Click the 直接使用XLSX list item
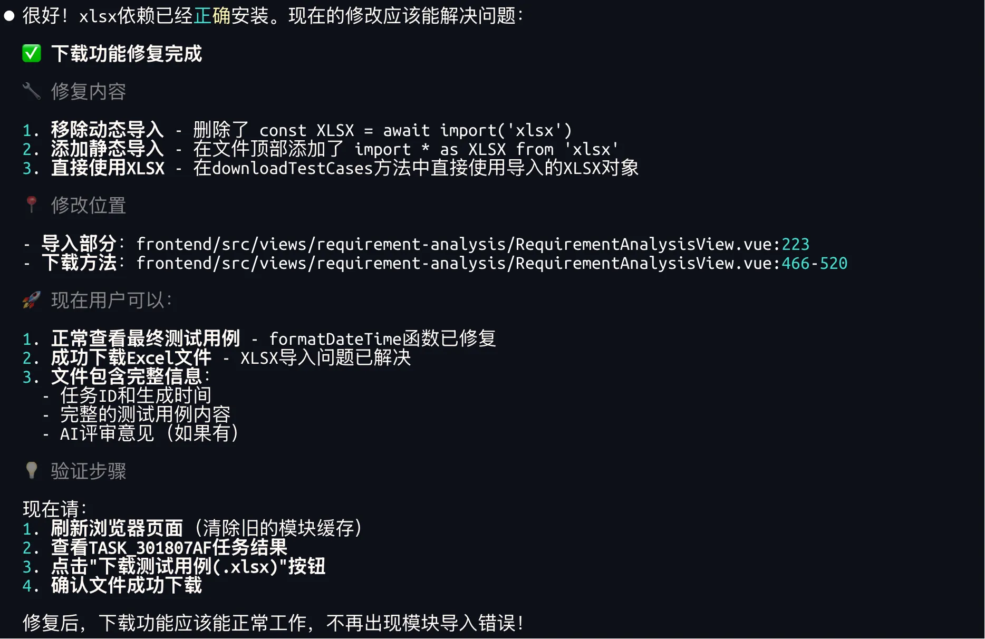This screenshot has height=639, width=985. pyautogui.click(x=108, y=168)
